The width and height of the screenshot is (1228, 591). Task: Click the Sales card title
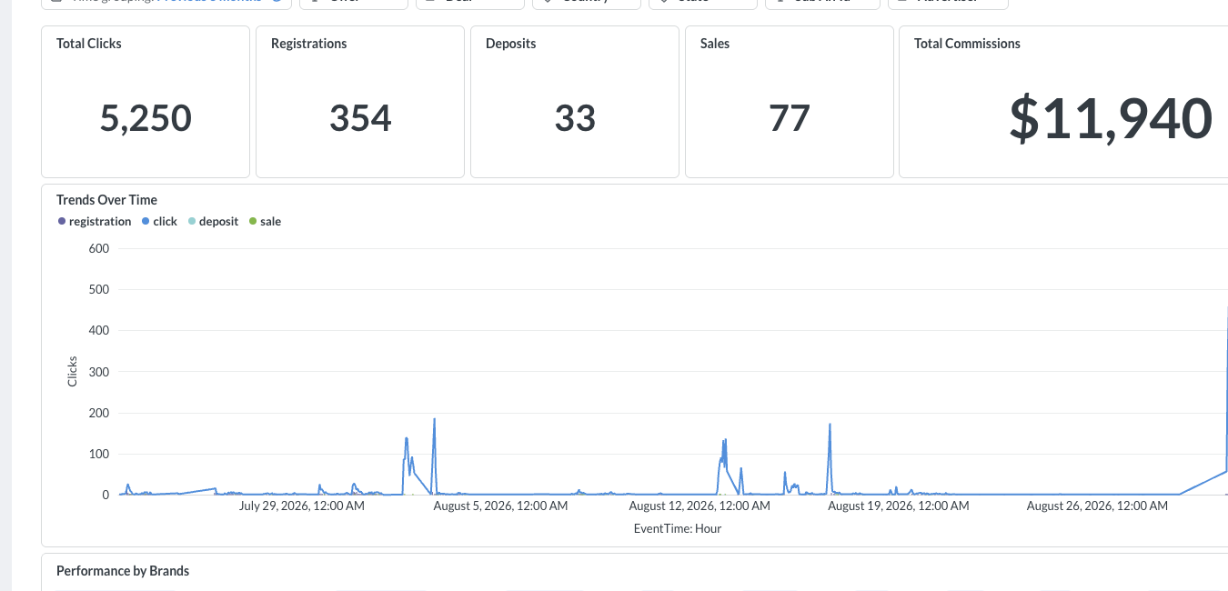(x=715, y=44)
